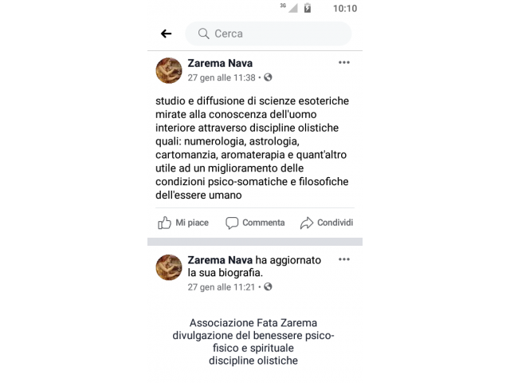
Task: Open Zarema Nava profile picture on first post
Action: pyautogui.click(x=169, y=71)
